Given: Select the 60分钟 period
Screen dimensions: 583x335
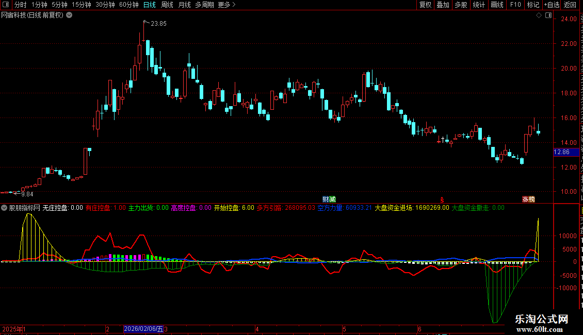Looking at the screenshot, I should tap(129, 5).
